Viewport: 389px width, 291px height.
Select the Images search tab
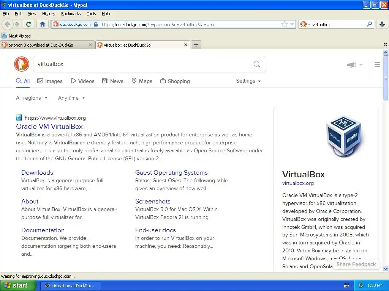(50, 81)
